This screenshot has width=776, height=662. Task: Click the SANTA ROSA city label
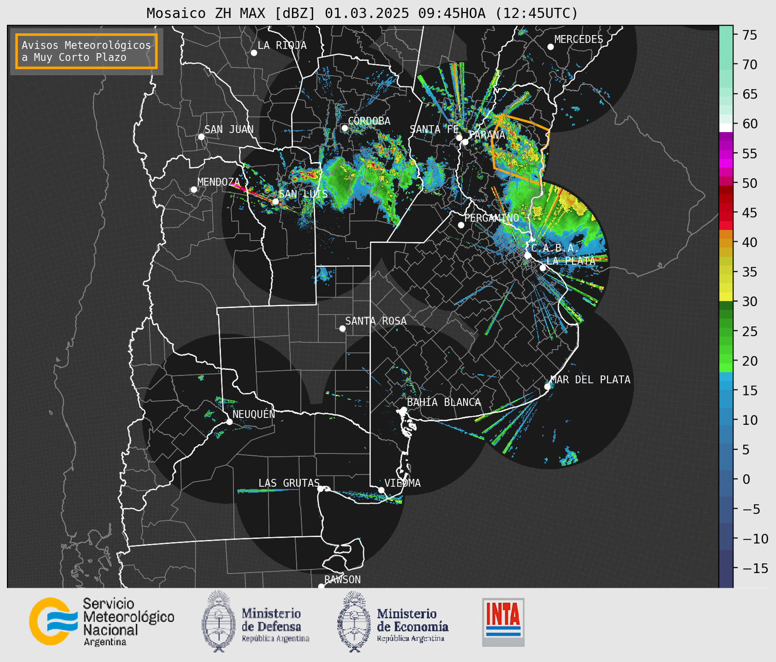tap(376, 321)
